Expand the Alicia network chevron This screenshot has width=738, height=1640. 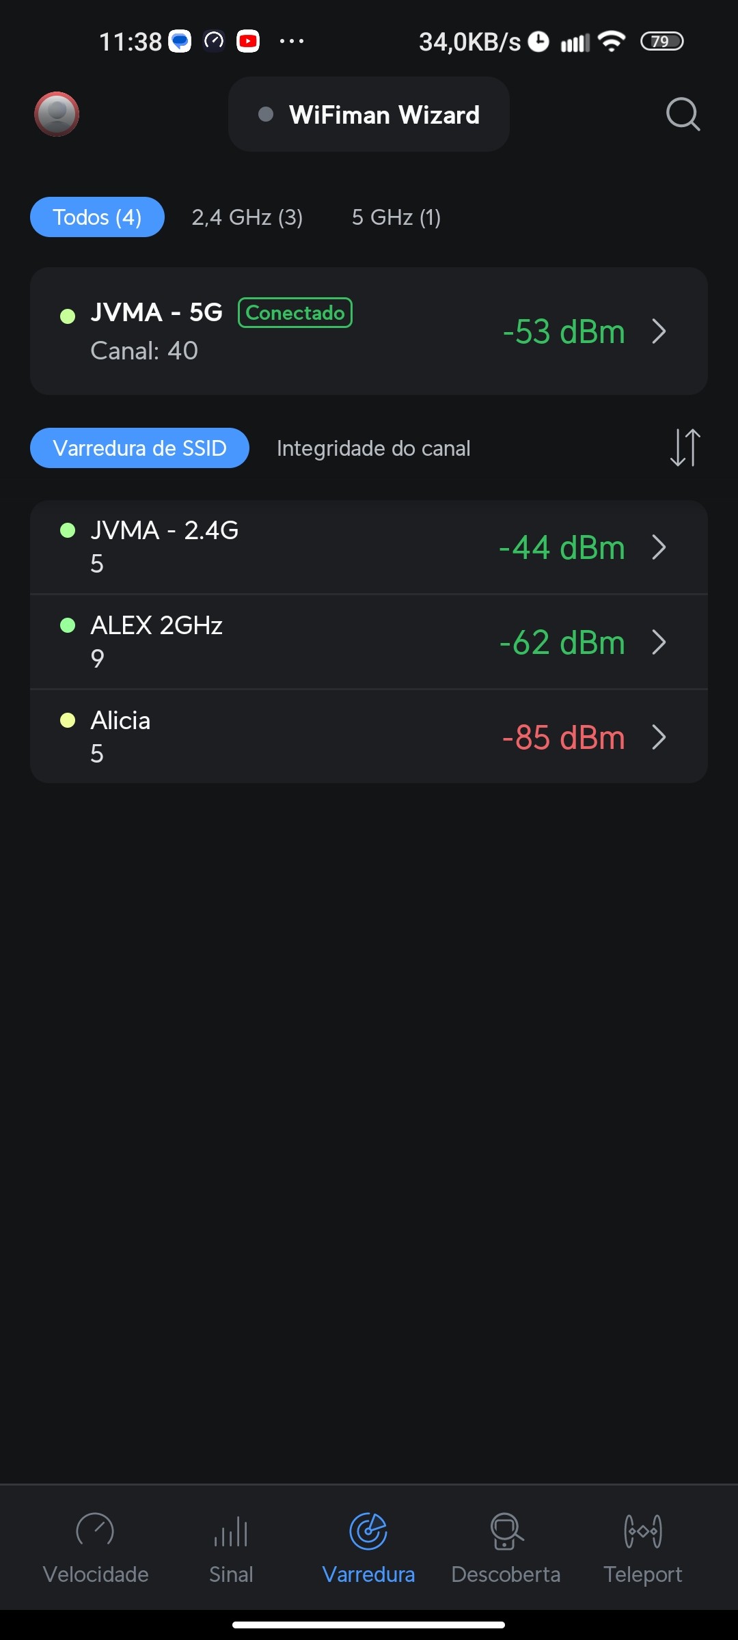point(659,737)
